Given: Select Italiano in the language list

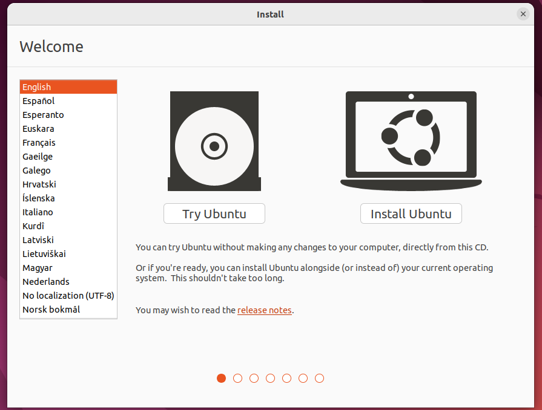Looking at the screenshot, I should click(x=68, y=212).
